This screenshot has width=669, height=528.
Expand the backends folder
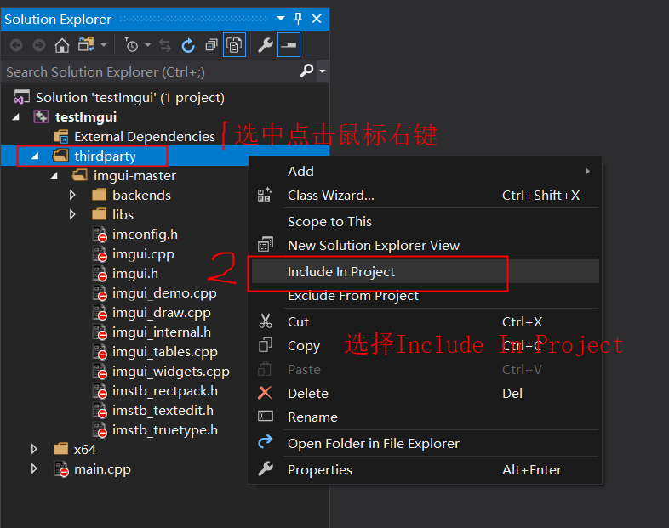click(x=72, y=196)
